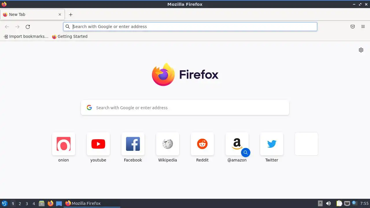Click the removable media eject tray icon

pos(320,203)
